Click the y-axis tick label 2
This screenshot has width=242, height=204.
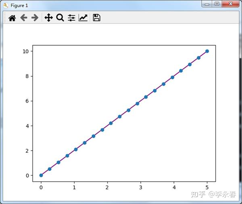pos(27,151)
